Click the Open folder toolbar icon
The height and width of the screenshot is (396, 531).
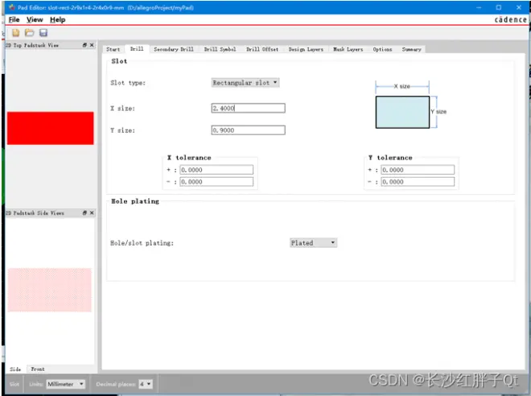[30, 33]
